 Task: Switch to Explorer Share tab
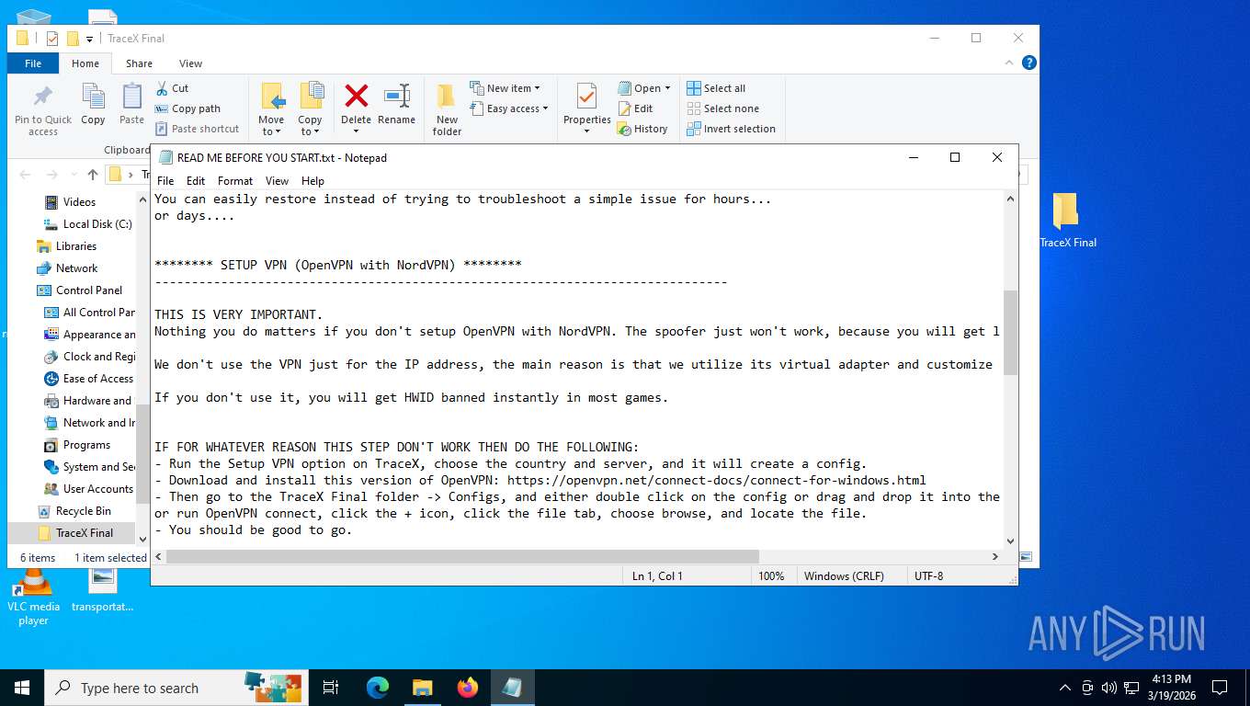140,63
